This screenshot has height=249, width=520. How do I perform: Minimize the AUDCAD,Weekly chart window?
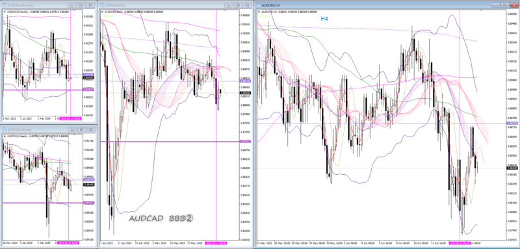71,129
